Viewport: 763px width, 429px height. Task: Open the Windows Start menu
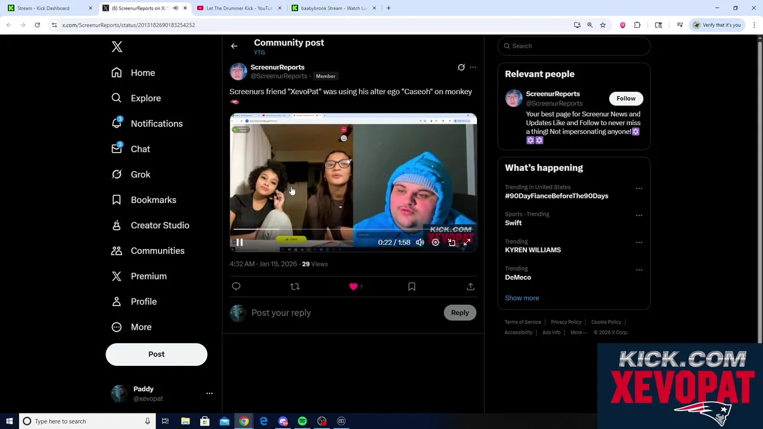tap(9, 421)
